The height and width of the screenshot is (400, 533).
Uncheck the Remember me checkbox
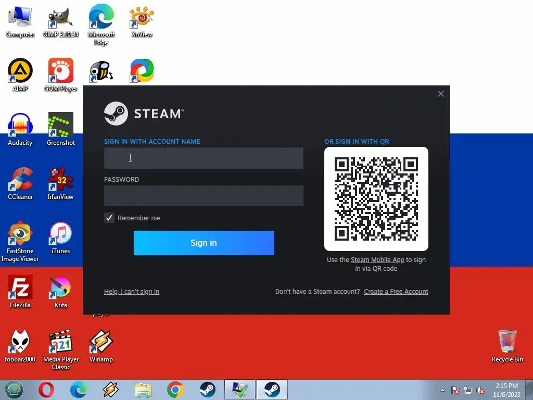tap(109, 218)
